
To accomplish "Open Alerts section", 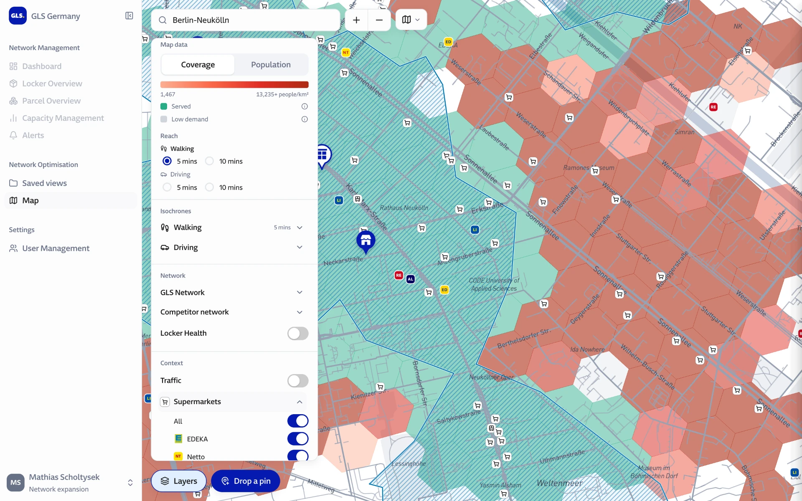I will click(33, 135).
